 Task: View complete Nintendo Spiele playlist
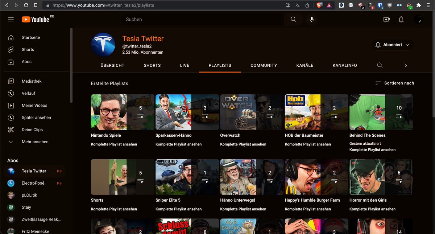[x=114, y=144]
